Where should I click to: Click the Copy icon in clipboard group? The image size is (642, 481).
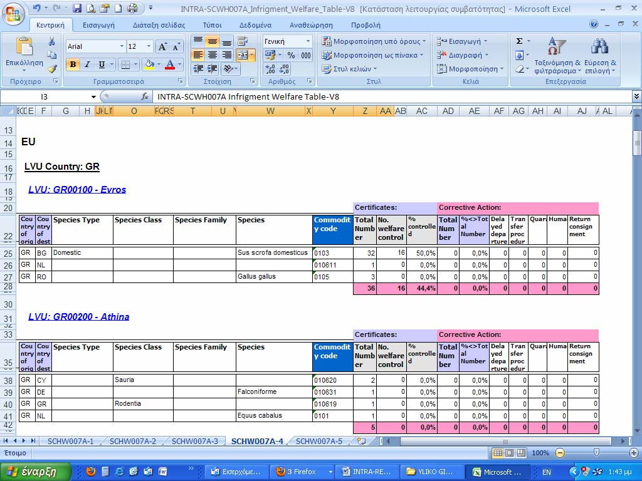(51, 55)
